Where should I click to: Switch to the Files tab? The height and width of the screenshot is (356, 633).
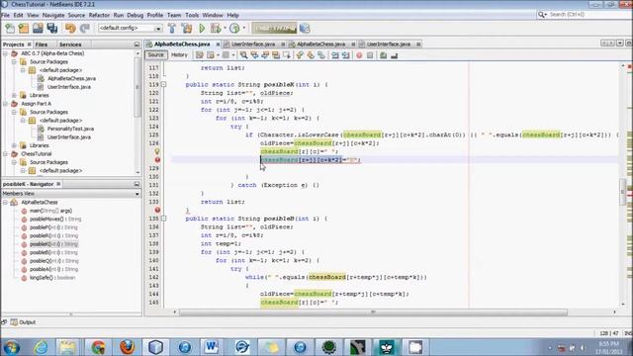pos(42,44)
